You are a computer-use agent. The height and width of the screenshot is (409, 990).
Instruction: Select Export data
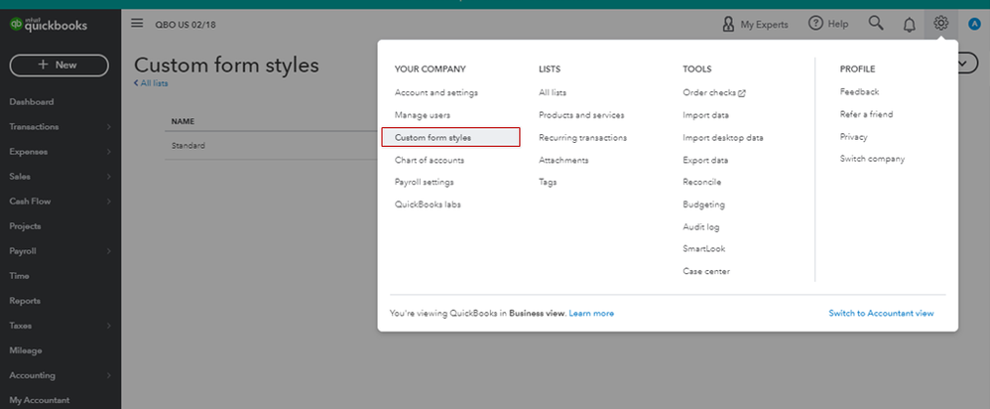pos(705,160)
